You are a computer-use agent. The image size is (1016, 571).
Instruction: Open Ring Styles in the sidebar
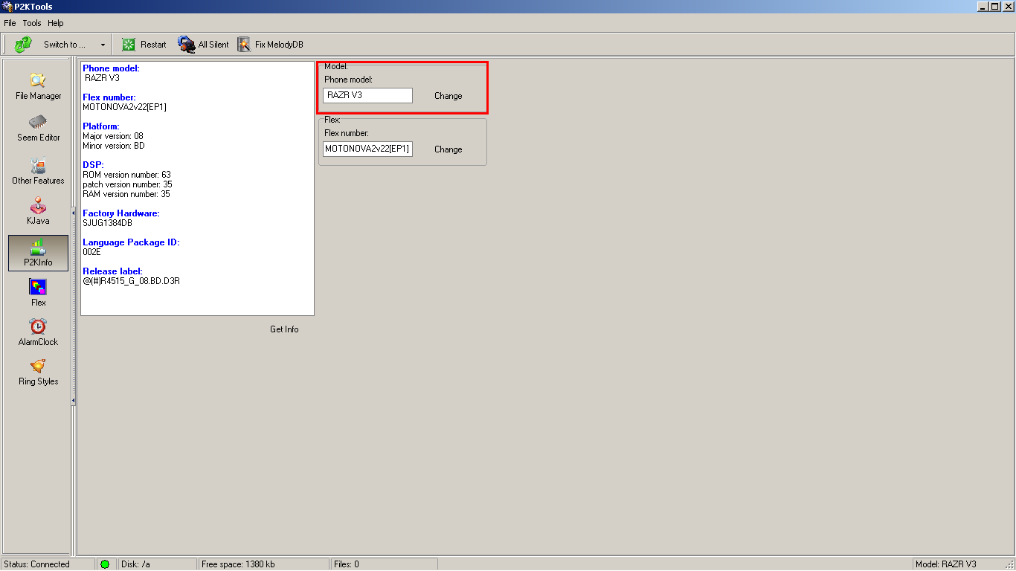(39, 372)
